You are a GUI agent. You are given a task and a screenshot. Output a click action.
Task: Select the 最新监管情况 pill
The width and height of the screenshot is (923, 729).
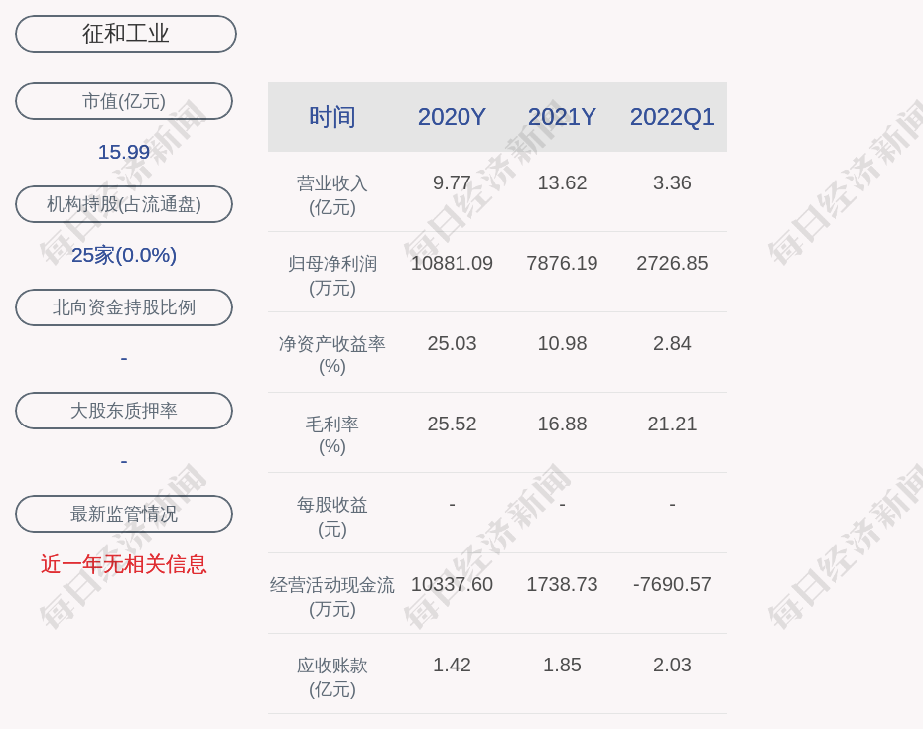[124, 514]
